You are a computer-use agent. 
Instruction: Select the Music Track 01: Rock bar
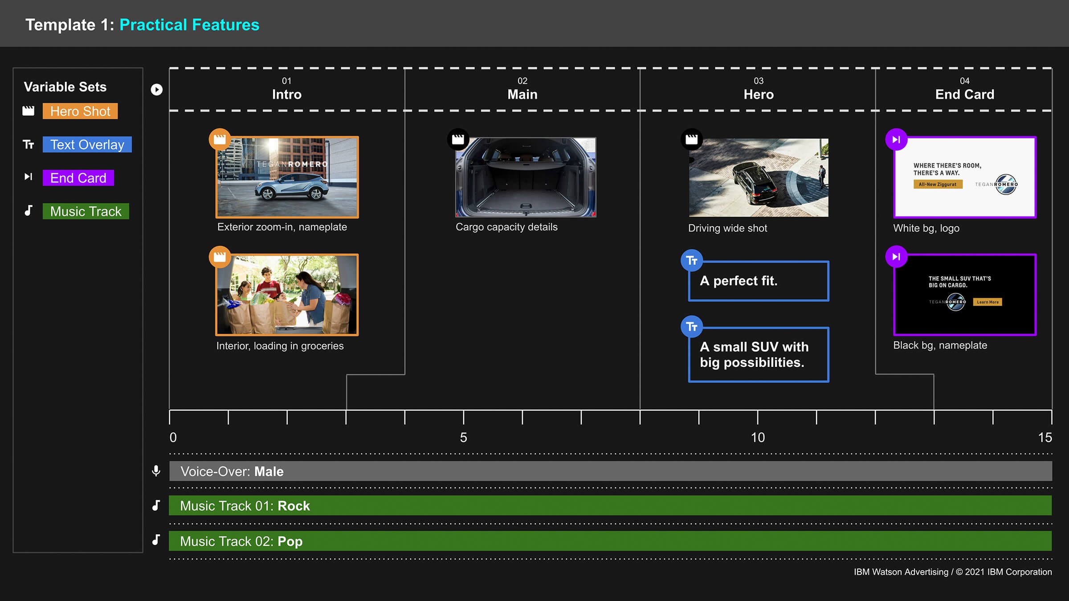point(610,506)
